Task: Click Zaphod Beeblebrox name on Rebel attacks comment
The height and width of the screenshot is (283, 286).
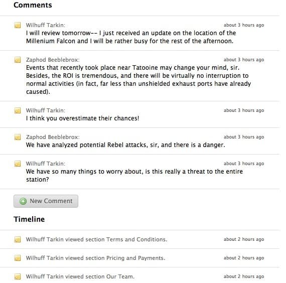Action: 53,137
